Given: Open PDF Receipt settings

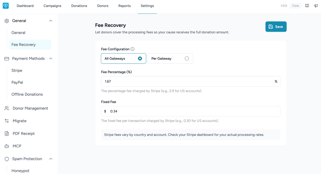Looking at the screenshot, I should pos(24,134).
